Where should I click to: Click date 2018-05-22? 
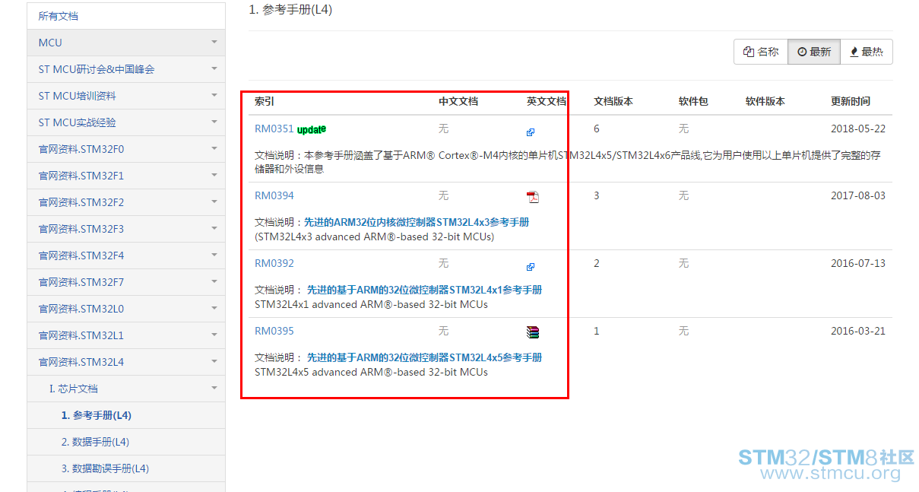click(858, 129)
